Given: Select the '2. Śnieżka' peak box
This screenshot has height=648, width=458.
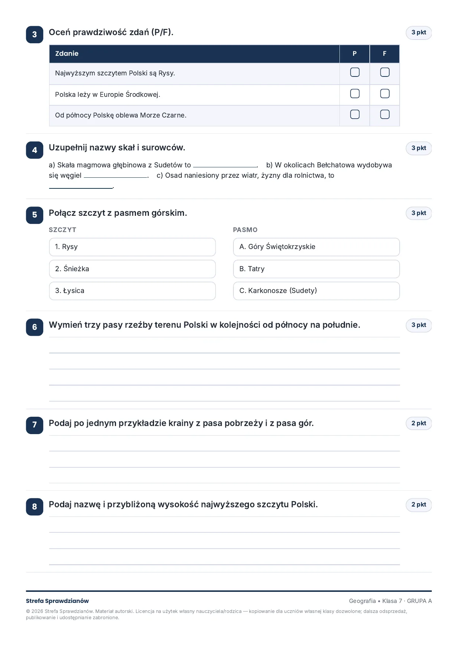Looking at the screenshot, I should (x=132, y=269).
